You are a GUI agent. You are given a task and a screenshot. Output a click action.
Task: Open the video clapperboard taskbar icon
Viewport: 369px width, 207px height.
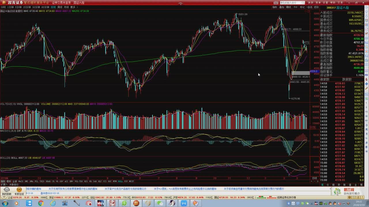point(65,203)
